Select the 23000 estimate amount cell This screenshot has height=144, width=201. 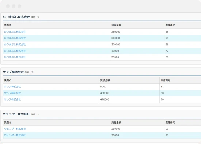(137, 57)
